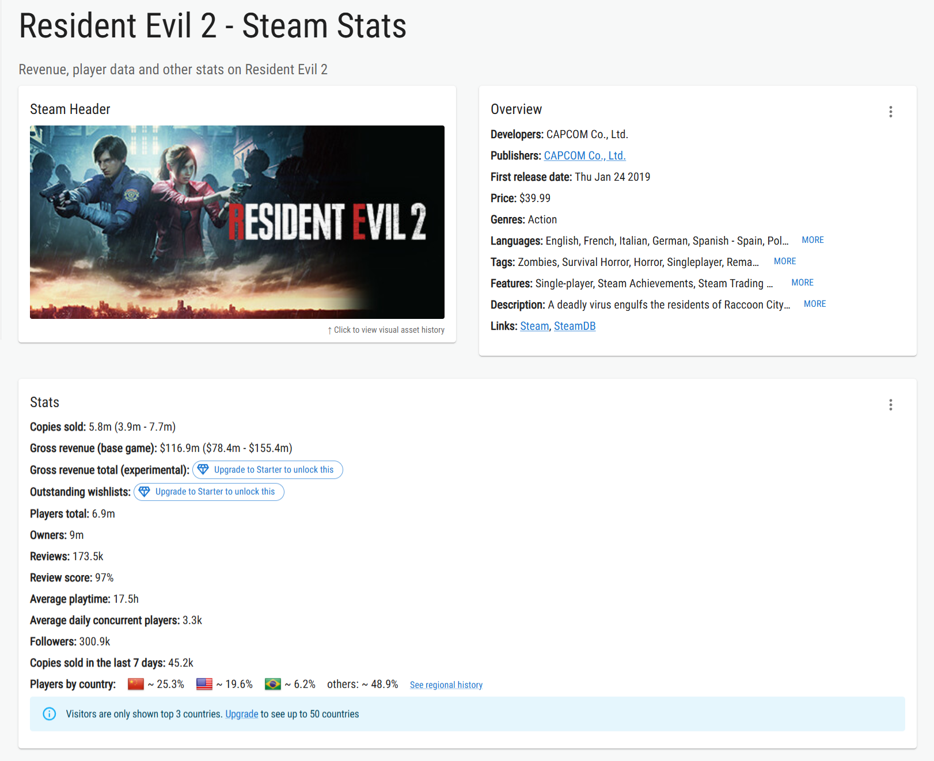This screenshot has width=934, height=761.
Task: Click 'First release date: Thu Jan 24 2019'
Action: pos(570,177)
